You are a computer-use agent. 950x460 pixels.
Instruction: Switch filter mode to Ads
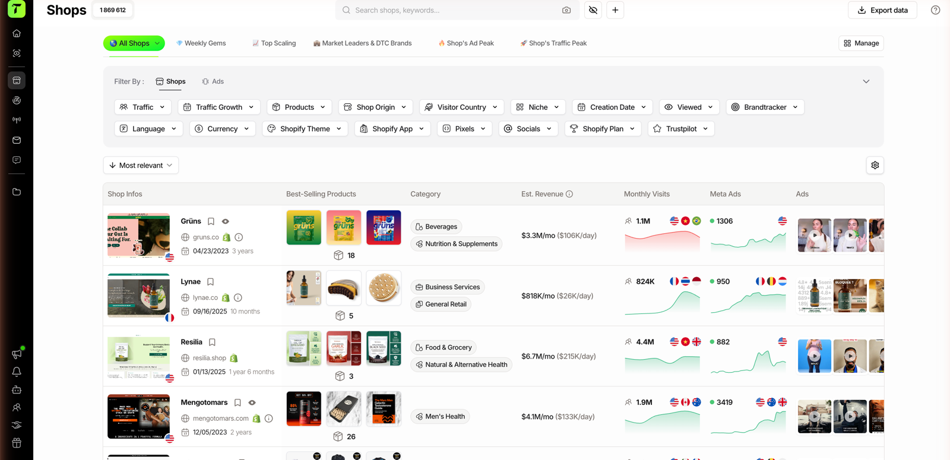click(x=213, y=81)
